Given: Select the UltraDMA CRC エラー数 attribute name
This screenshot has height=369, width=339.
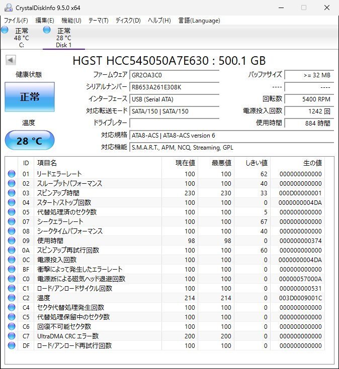Looking at the screenshot, I should coord(68,336).
